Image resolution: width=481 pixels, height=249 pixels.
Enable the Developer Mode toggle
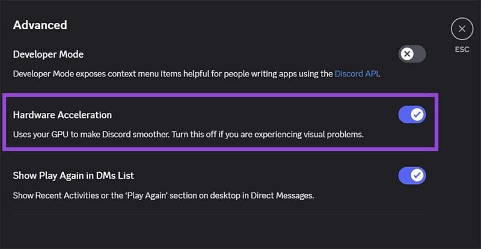click(412, 54)
